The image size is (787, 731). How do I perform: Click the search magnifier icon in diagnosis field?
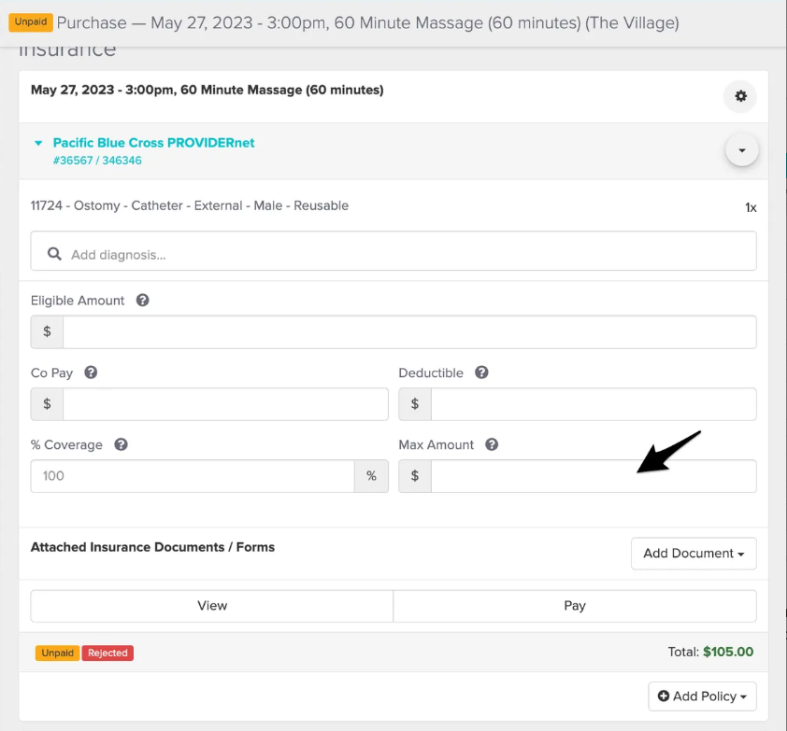pos(54,254)
